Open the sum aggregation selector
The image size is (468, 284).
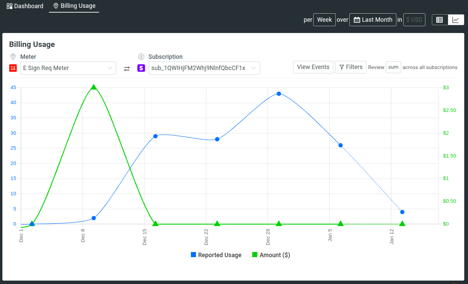(x=393, y=67)
